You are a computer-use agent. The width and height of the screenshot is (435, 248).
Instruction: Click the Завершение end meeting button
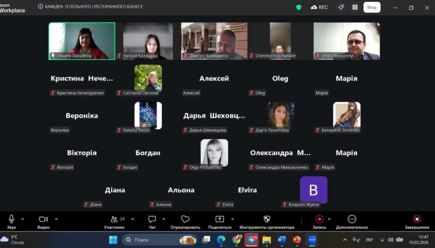(x=417, y=221)
